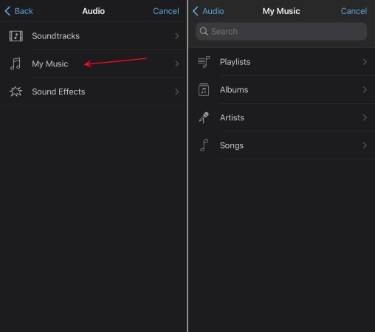Viewport: 375px width, 332px height.
Task: Expand Soundtracks using its chevron
Action: pos(177,36)
